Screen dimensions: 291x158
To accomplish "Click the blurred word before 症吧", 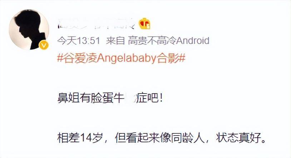I will point(130,98).
